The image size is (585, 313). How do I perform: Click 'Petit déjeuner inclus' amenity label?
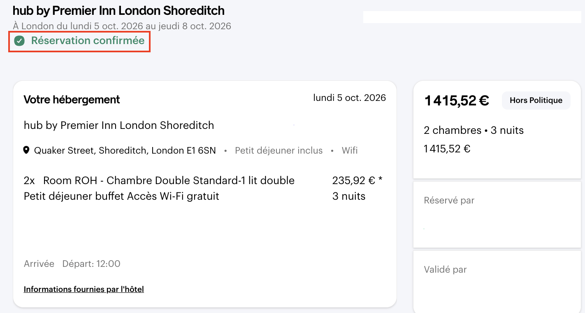(x=279, y=151)
